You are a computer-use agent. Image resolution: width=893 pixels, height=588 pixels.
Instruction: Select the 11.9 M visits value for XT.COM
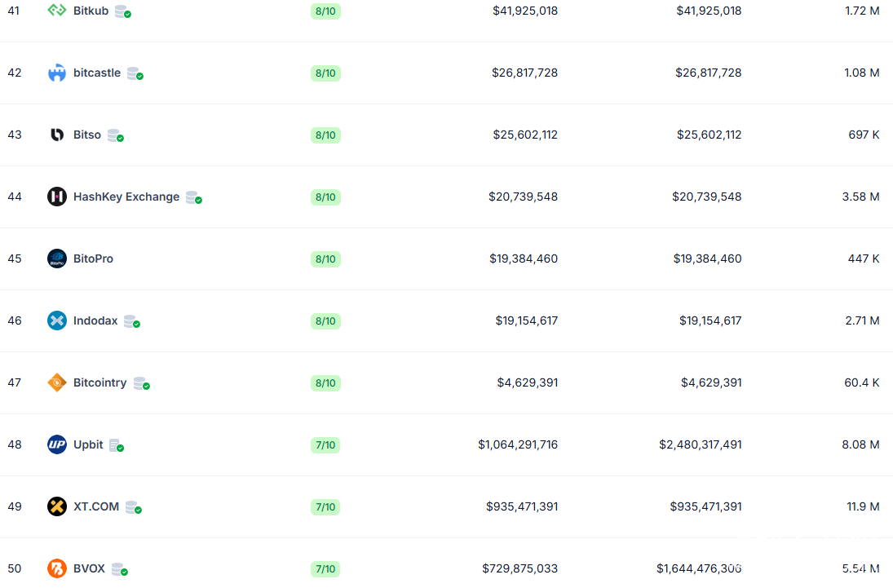click(863, 506)
